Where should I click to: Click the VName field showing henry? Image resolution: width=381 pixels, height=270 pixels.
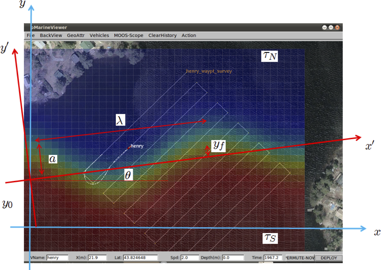point(57,258)
